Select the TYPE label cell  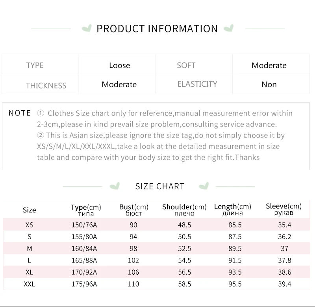35,65
